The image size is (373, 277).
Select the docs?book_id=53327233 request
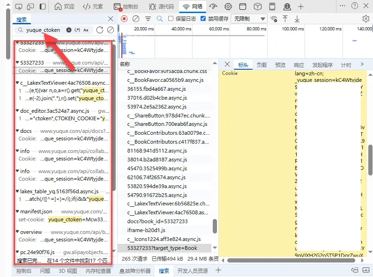(157, 221)
